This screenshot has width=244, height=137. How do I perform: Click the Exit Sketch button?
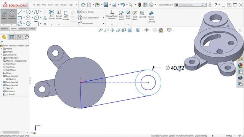[4, 15]
